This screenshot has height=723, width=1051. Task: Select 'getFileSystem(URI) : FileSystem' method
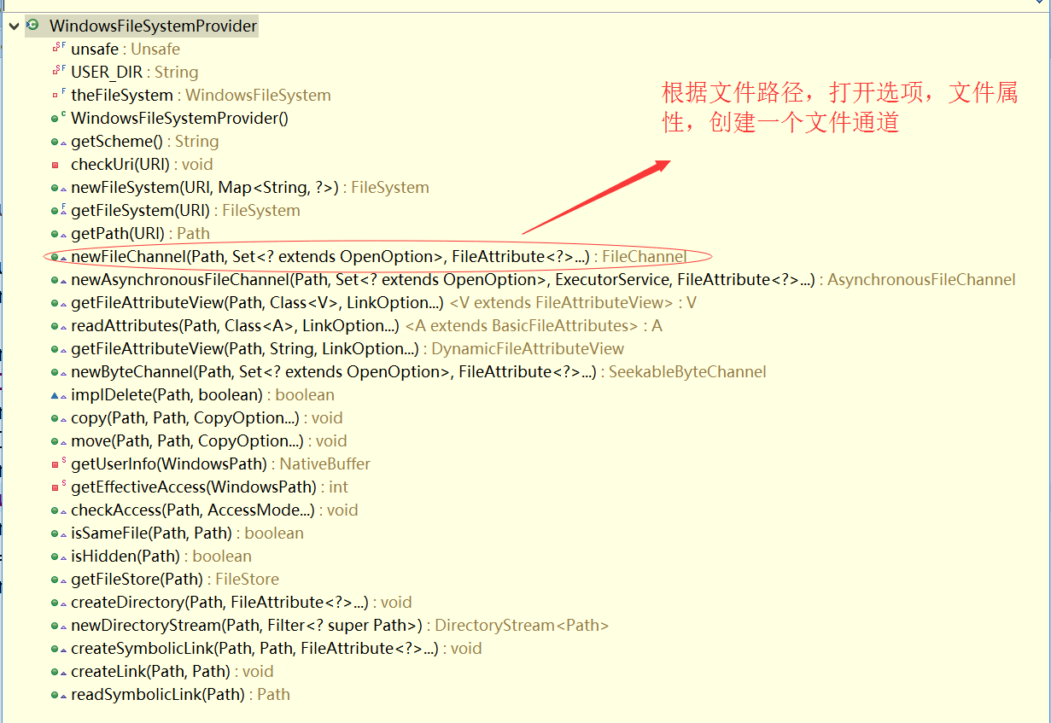[x=185, y=211]
